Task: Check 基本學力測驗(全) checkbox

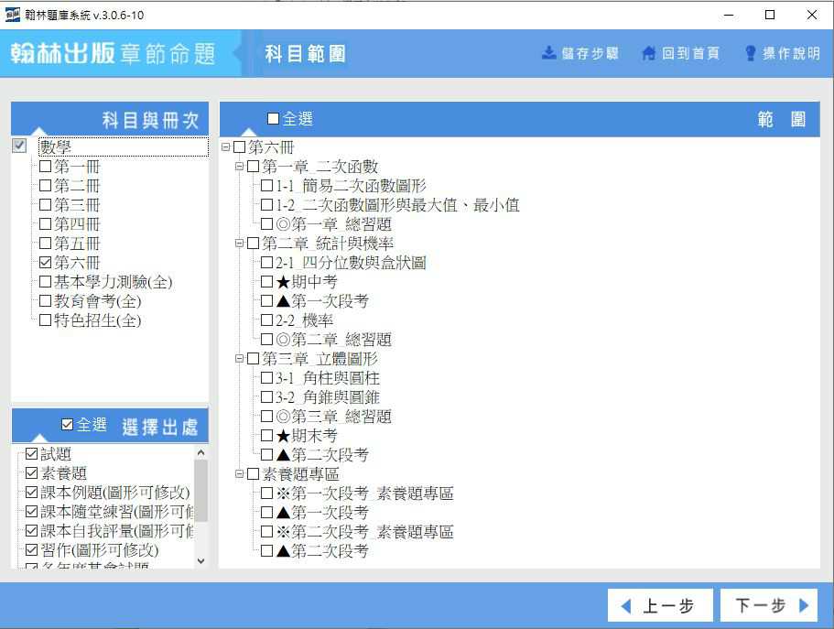Action: [x=45, y=281]
